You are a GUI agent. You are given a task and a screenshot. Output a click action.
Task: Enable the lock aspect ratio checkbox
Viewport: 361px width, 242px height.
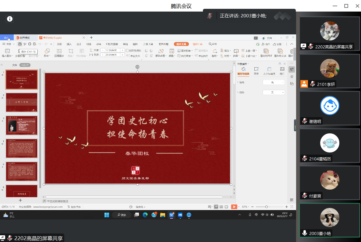(127, 50)
